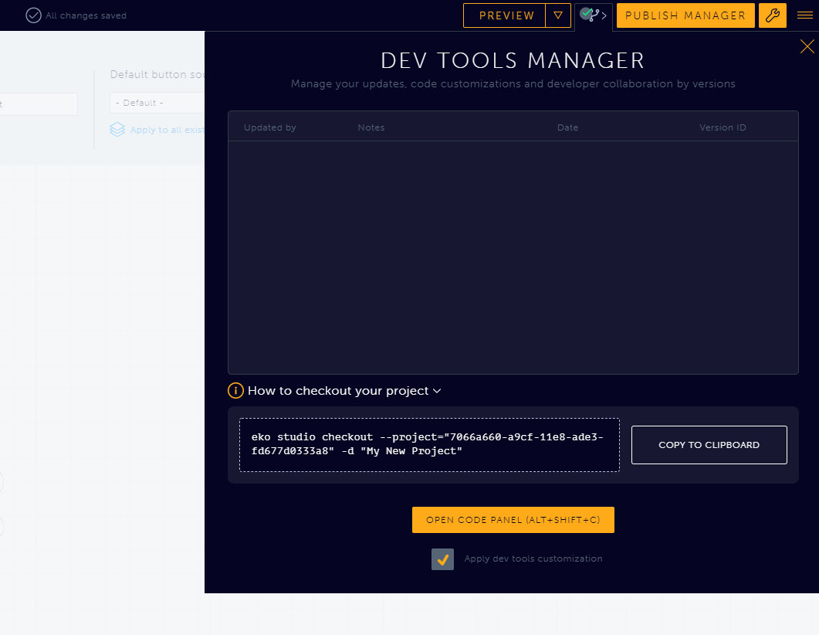Open Code Panel button
This screenshot has width=819, height=635.
pos(513,520)
